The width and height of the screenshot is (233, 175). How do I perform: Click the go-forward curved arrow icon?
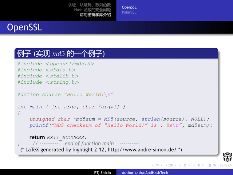pyautogui.click(x=230, y=165)
